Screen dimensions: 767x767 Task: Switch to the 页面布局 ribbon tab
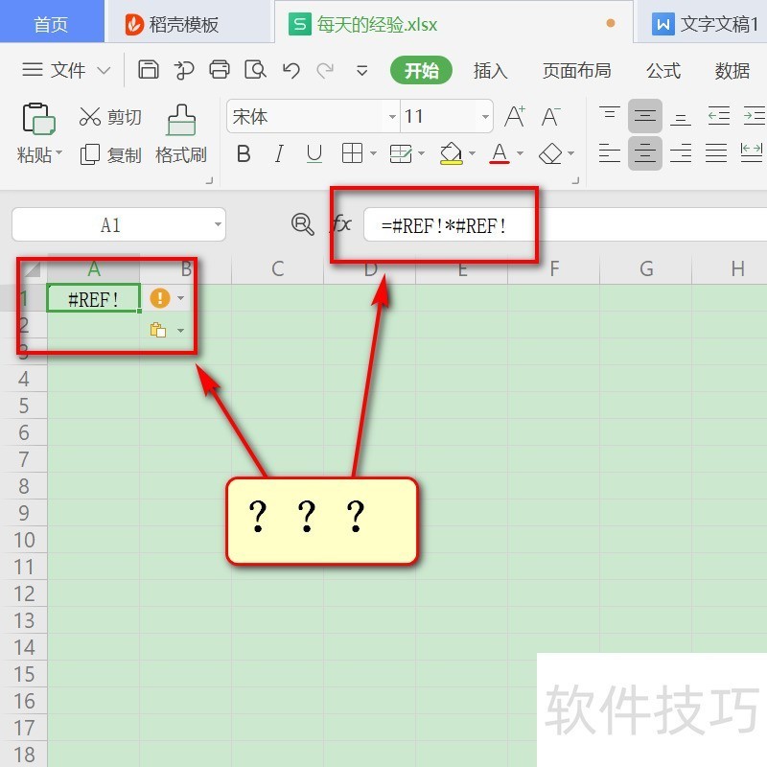pyautogui.click(x=577, y=71)
